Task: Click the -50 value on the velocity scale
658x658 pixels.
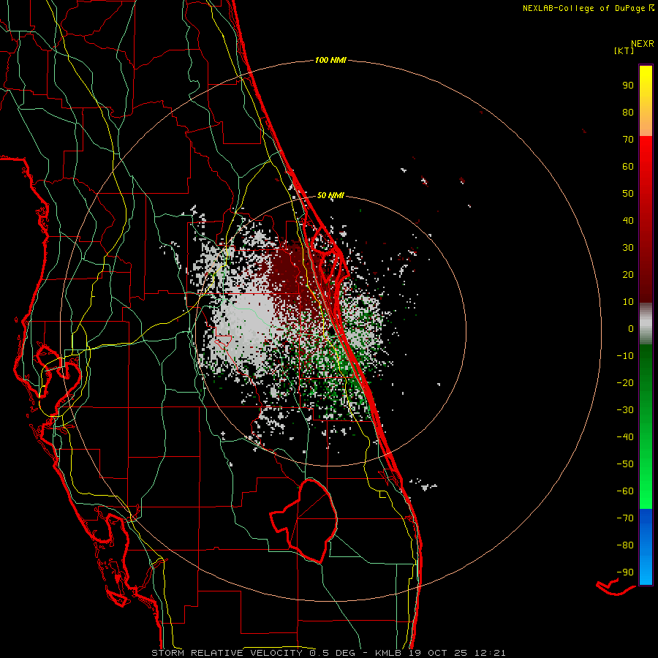Action: [625, 464]
